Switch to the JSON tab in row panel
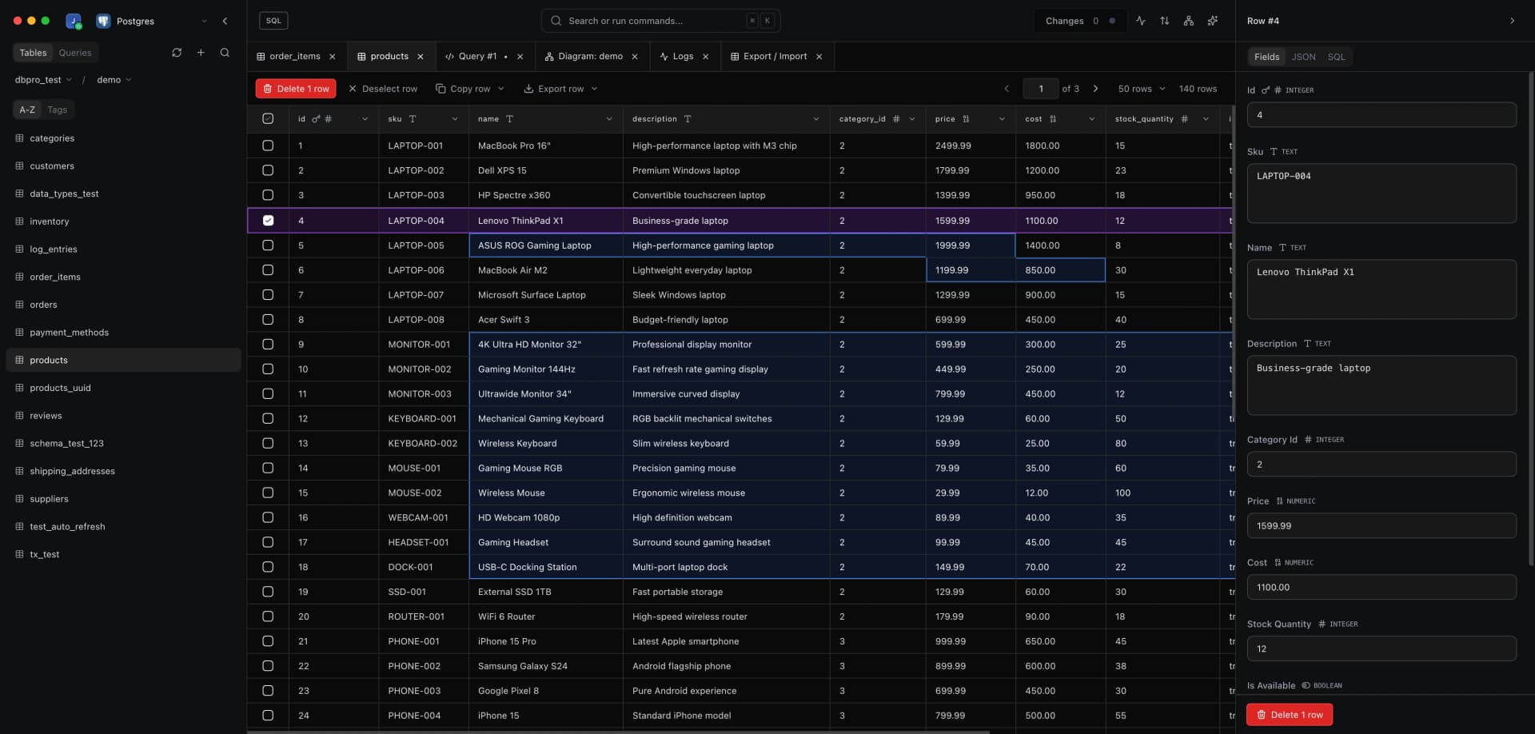1535x734 pixels. [1304, 57]
